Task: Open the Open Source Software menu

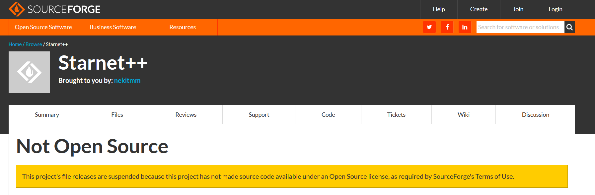Action: [43, 27]
